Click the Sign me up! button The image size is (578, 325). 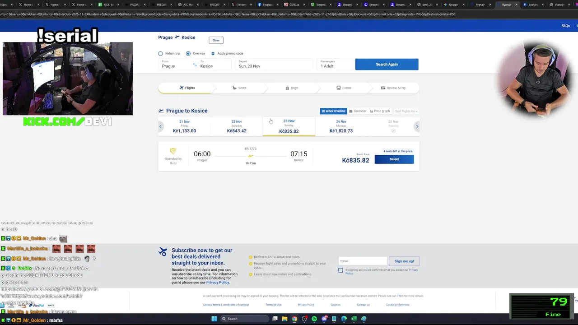[x=404, y=261]
